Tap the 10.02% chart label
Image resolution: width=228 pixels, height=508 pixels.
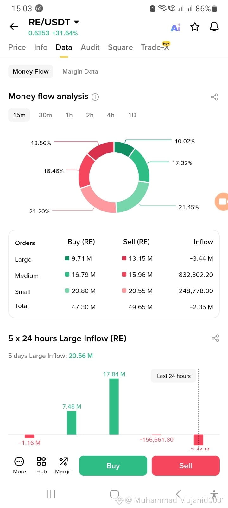(185, 141)
